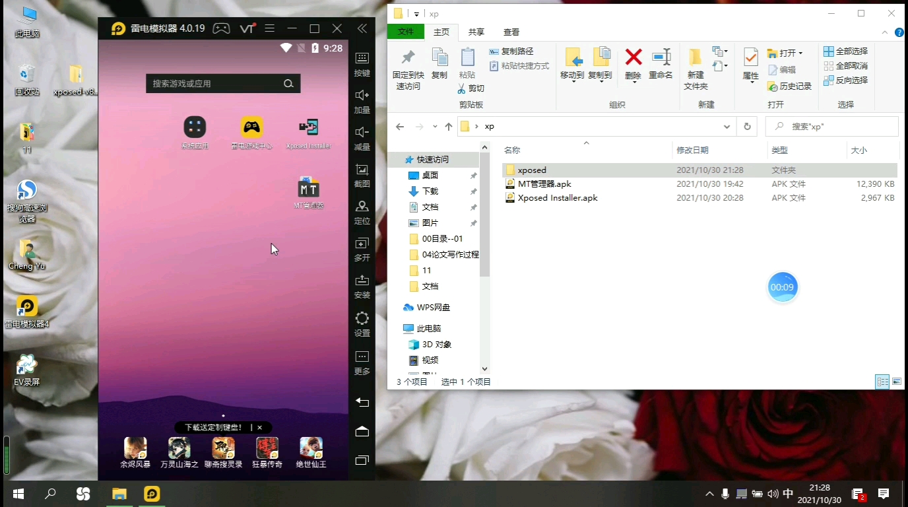Click 重命名 rename in ribbon
The image size is (908, 507).
661,64
